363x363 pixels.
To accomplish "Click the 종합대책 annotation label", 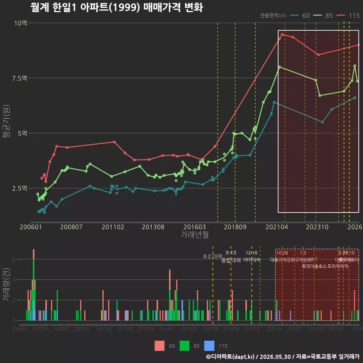I will (231, 260).
